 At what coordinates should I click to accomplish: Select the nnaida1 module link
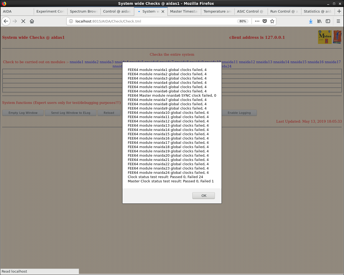77,62
